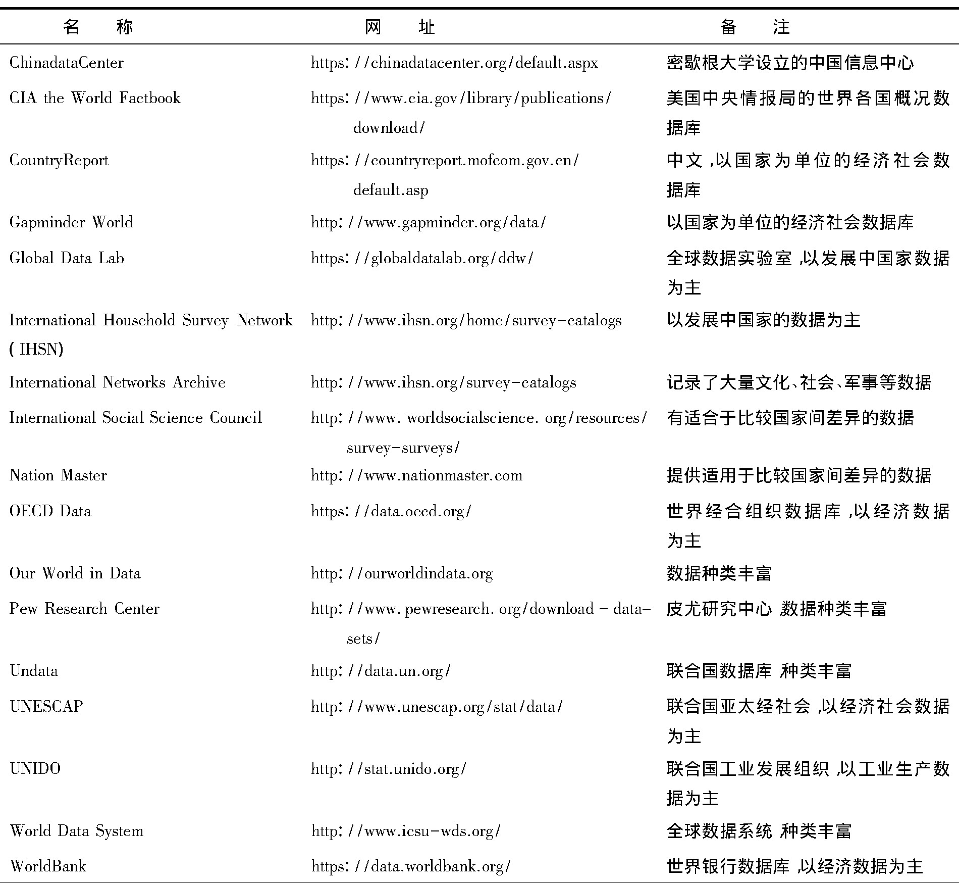Image resolution: width=959 pixels, height=883 pixels.
Task: Select the World Data System name
Action: pyautogui.click(x=77, y=831)
